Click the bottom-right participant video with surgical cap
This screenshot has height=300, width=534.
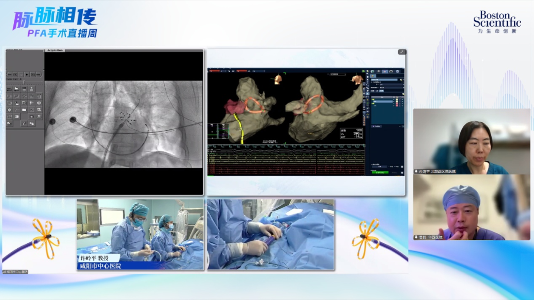click(471, 207)
